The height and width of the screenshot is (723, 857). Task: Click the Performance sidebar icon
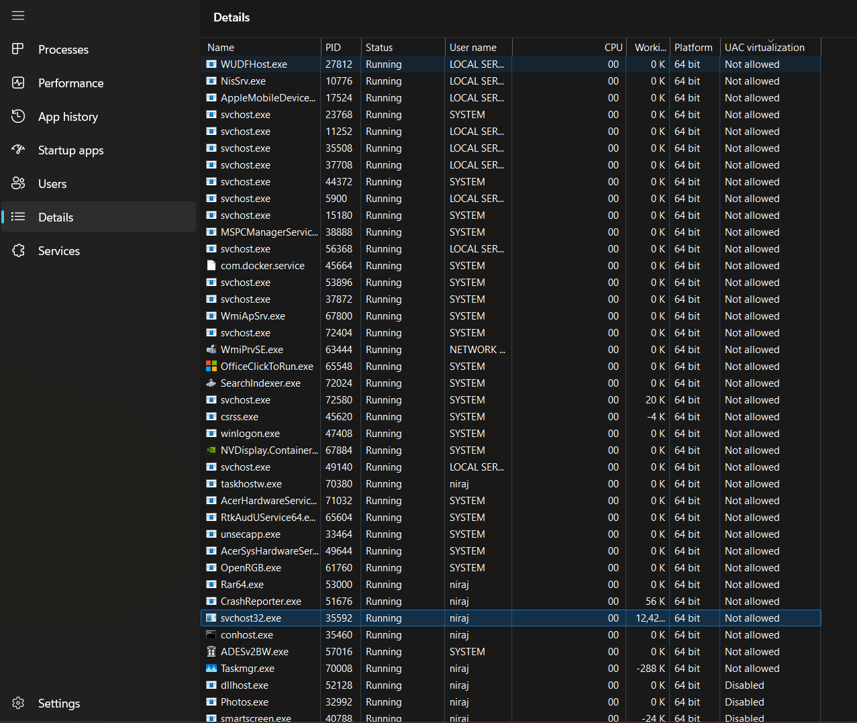click(18, 83)
